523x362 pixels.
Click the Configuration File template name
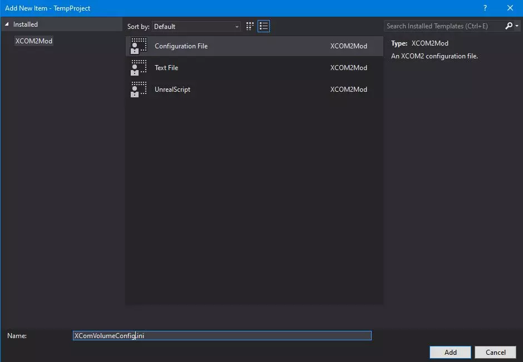[x=181, y=46]
